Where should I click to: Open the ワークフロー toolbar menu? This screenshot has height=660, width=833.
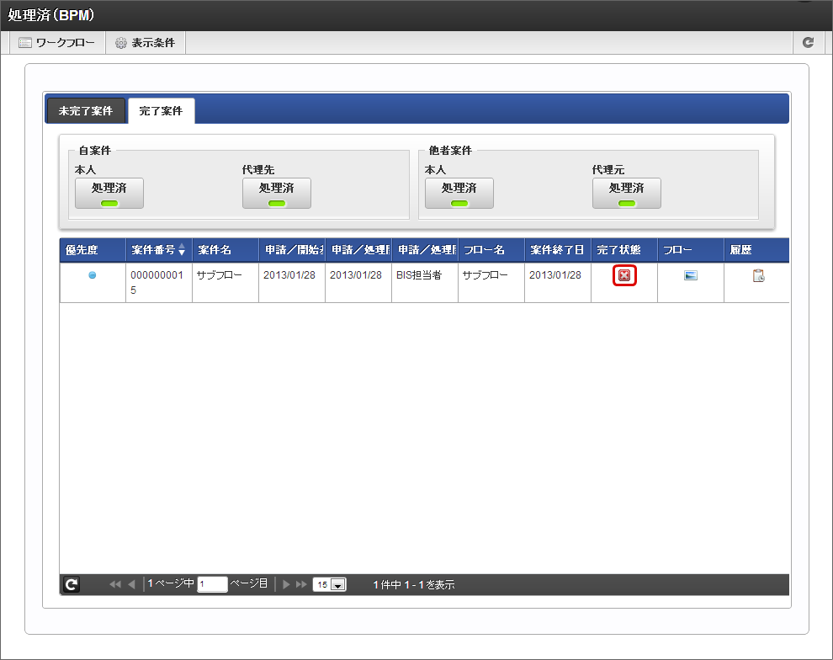57,42
